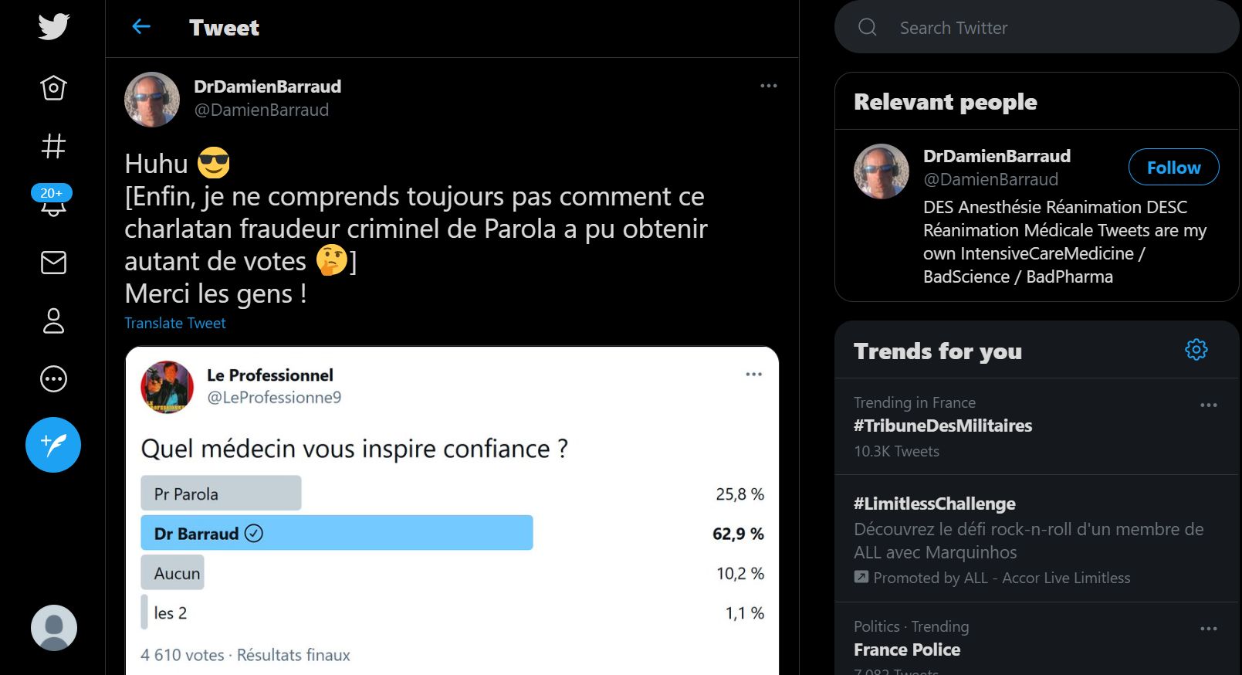The image size is (1242, 675).
Task: Expand options for France Police trend
Action: point(1208,629)
